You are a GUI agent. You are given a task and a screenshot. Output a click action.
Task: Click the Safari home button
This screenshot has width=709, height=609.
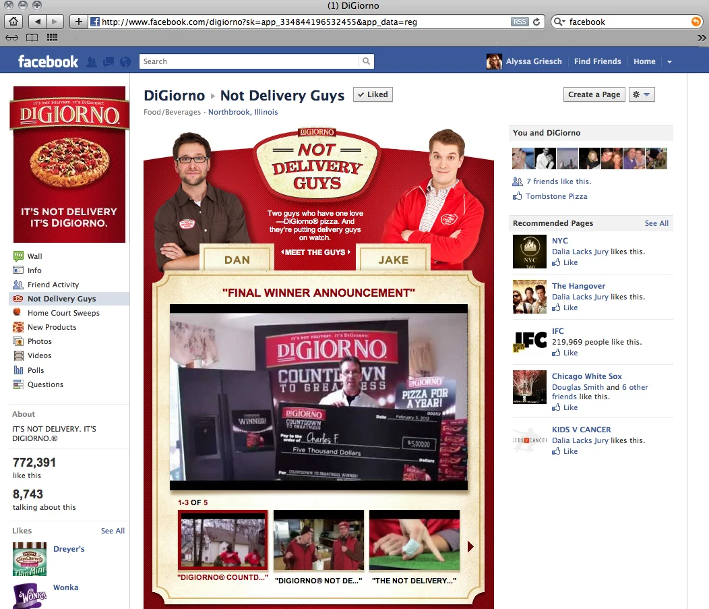click(13, 22)
